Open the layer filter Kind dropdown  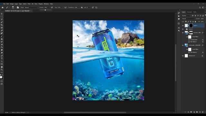[186, 16]
